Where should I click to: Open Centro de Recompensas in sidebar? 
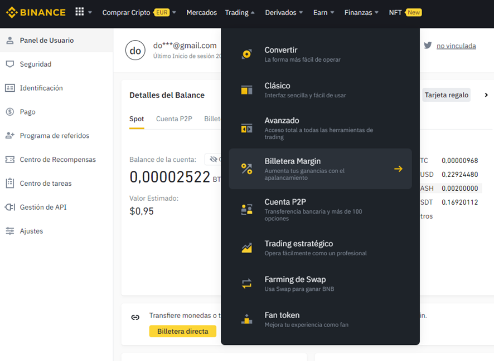(x=57, y=159)
